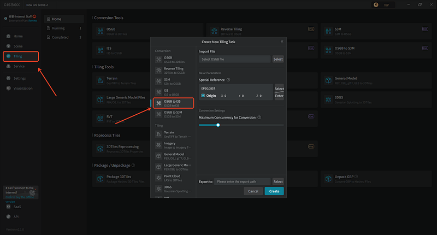This screenshot has height=235, width=437.
Task: Click the export path input field
Action: (x=242, y=181)
